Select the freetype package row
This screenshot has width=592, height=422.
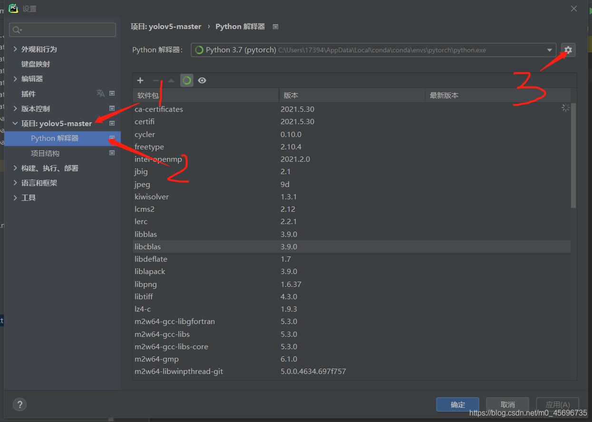pyautogui.click(x=351, y=147)
